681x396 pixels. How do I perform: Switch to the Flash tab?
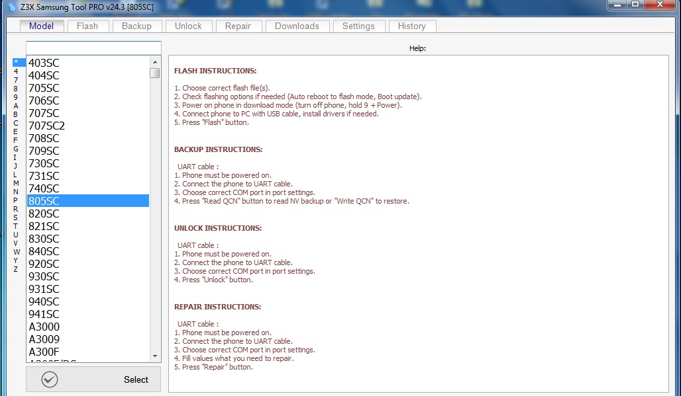87,26
